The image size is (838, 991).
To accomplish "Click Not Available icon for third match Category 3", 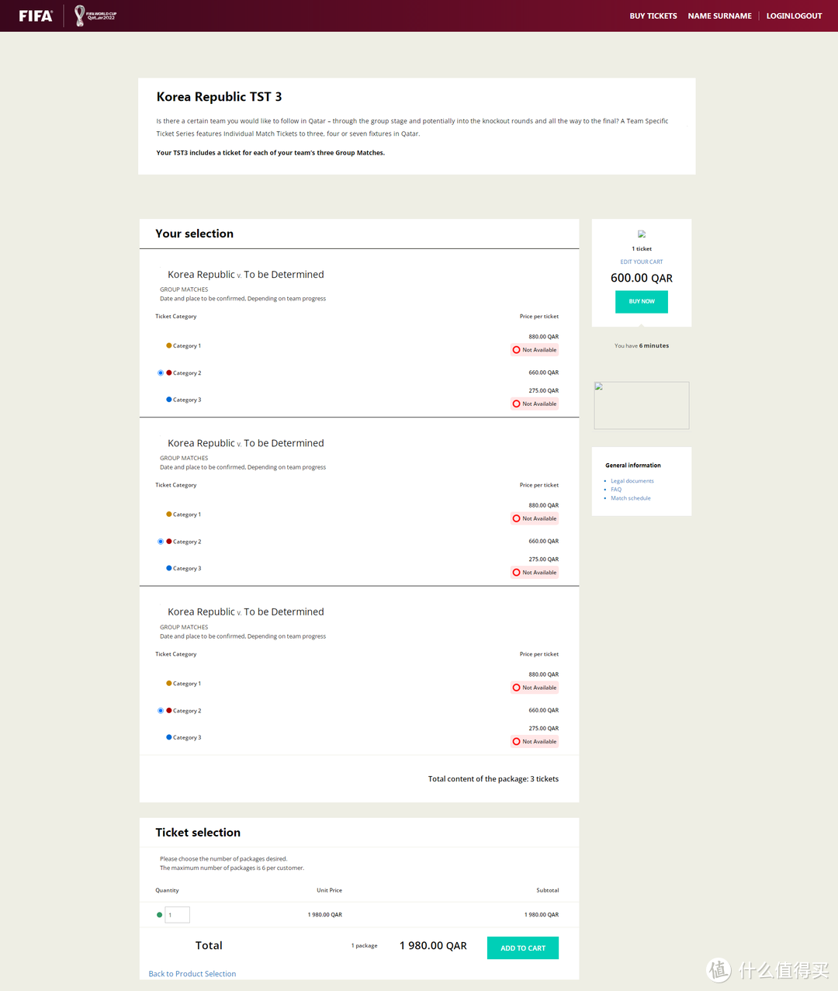I will coord(516,742).
